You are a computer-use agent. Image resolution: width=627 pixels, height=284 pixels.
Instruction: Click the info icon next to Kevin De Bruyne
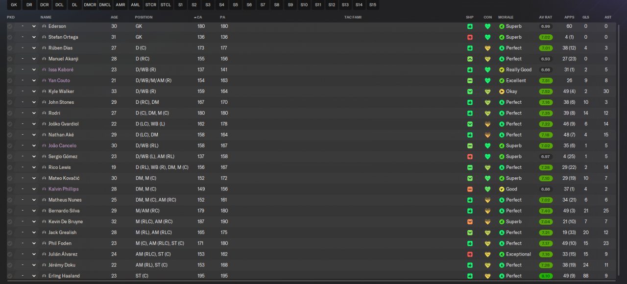[44, 222]
